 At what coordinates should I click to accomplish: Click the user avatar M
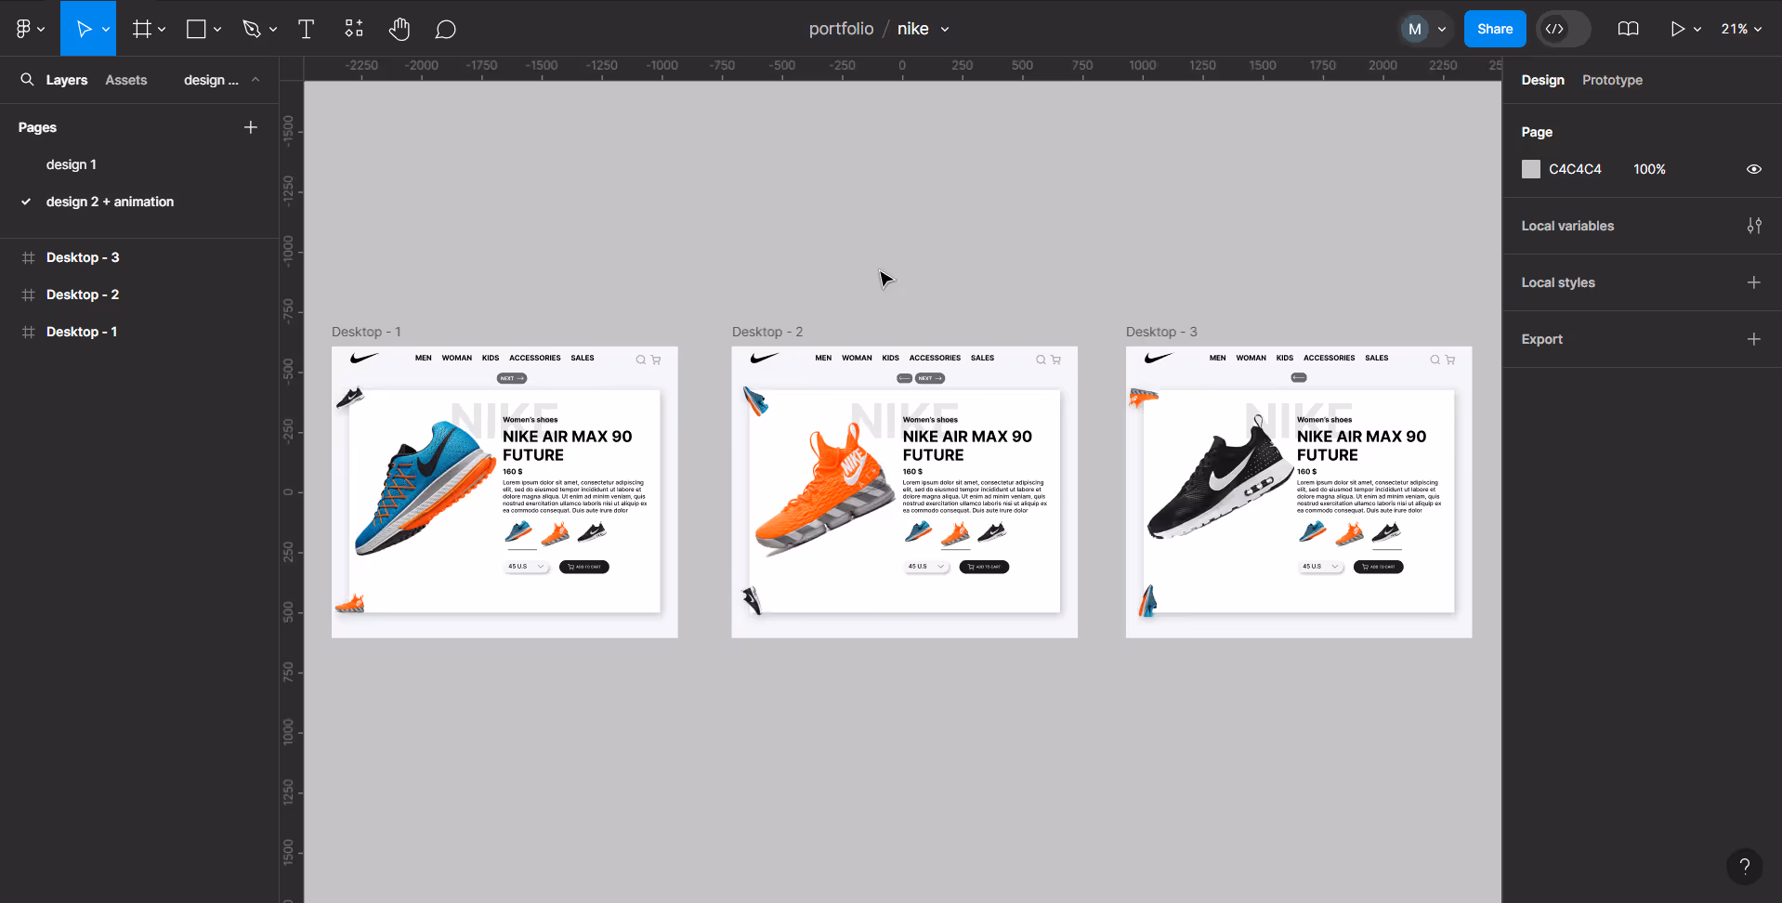tap(1415, 29)
